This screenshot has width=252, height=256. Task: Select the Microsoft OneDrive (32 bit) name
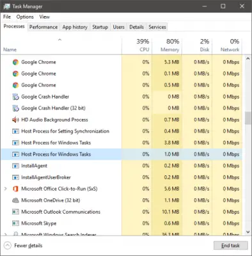point(51,200)
